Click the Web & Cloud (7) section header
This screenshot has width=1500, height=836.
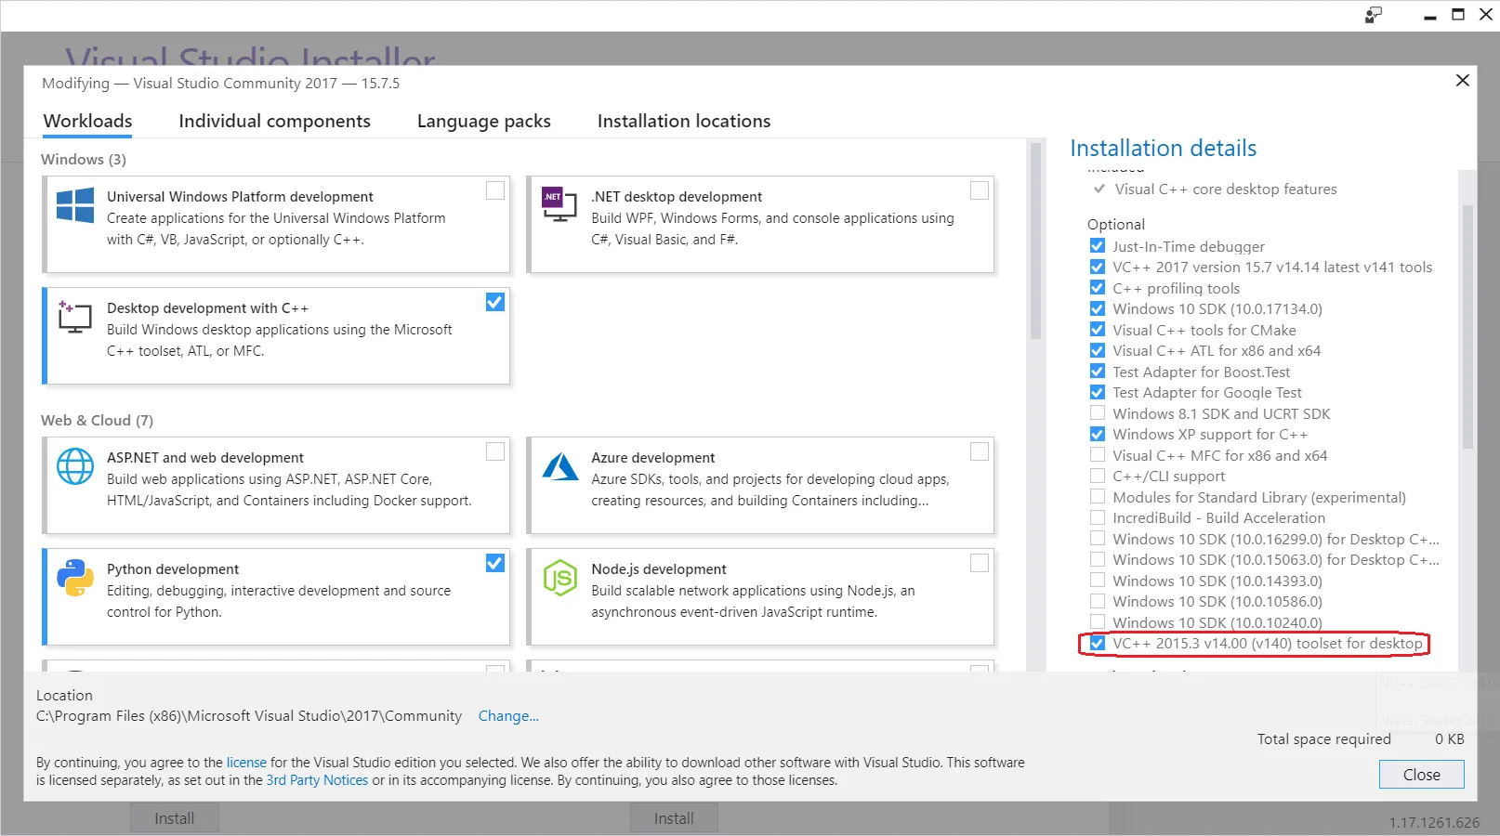pyautogui.click(x=97, y=421)
